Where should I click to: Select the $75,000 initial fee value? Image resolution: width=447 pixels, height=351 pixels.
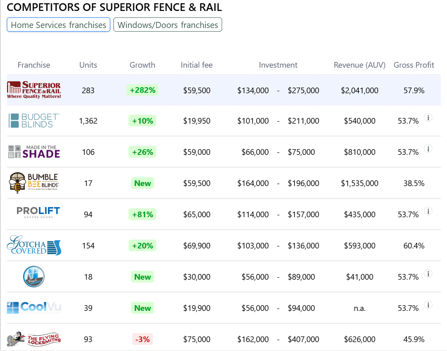(x=197, y=339)
